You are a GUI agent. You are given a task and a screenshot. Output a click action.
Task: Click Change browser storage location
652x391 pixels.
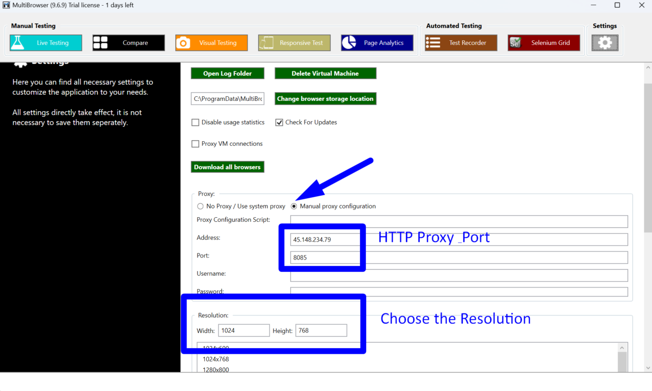[x=325, y=98]
